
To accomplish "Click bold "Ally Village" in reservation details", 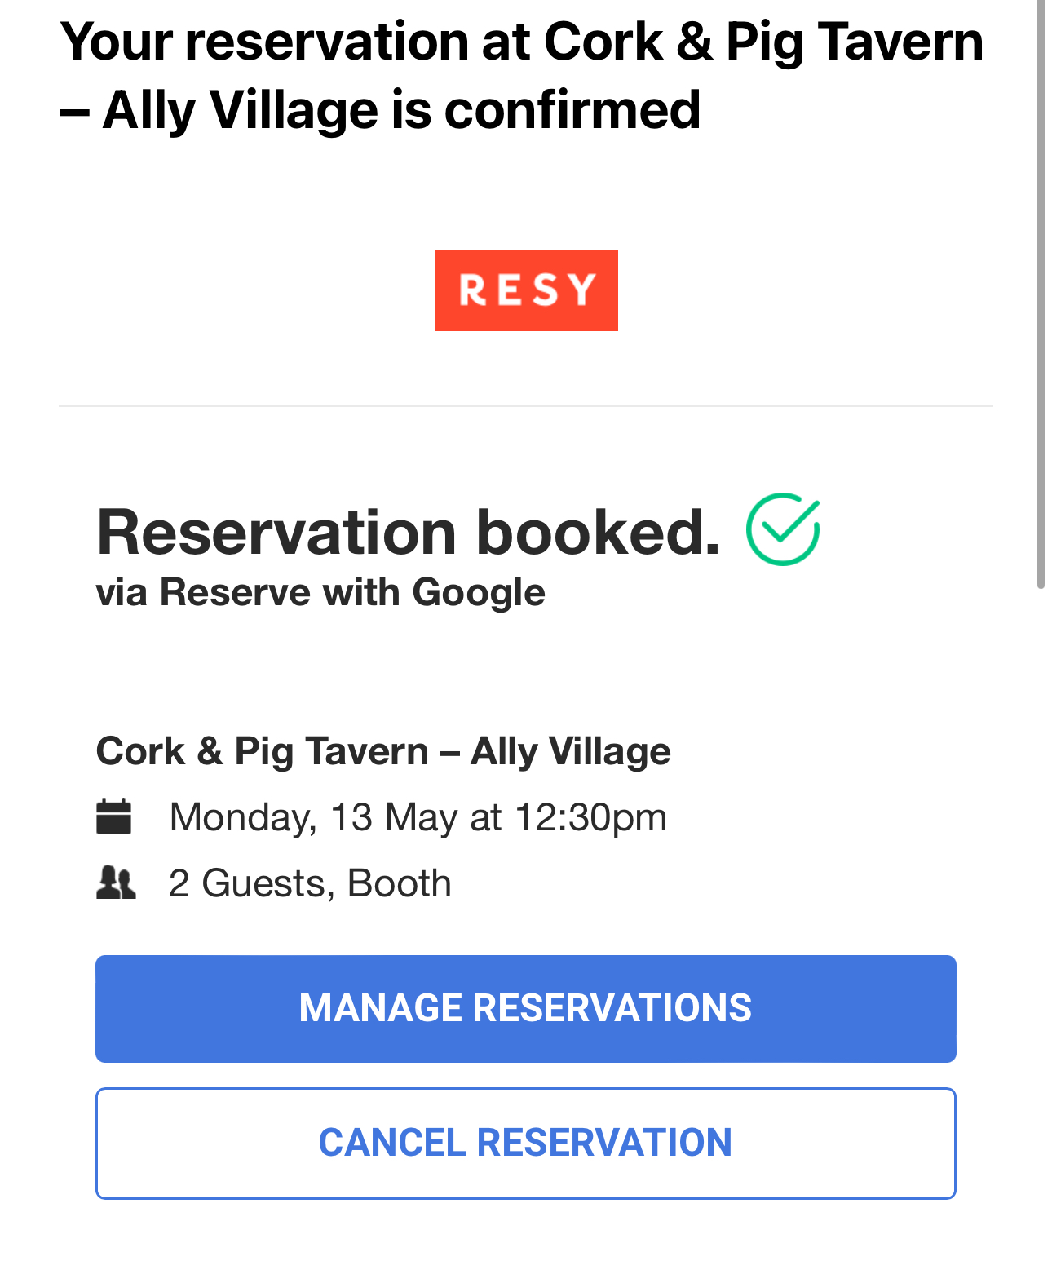I will 571,750.
